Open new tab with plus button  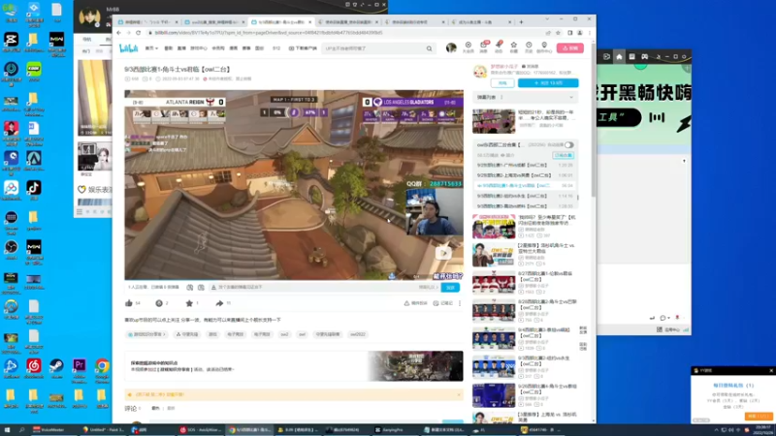click(521, 21)
